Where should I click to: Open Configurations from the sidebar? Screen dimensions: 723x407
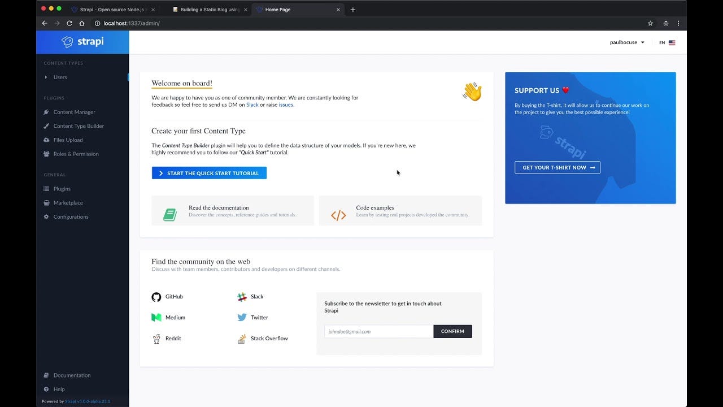(x=71, y=217)
